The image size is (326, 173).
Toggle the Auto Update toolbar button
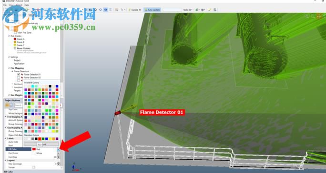click(152, 10)
